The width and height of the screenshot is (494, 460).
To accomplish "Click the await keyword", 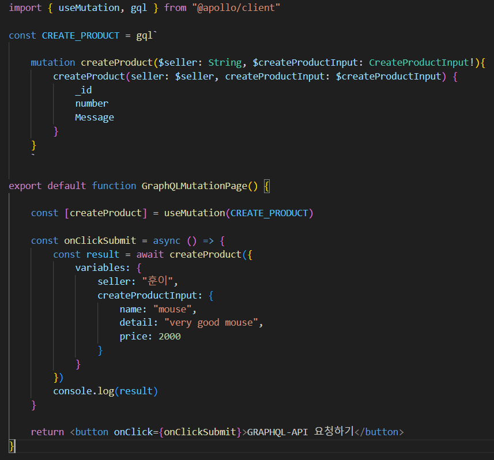I will (x=150, y=254).
